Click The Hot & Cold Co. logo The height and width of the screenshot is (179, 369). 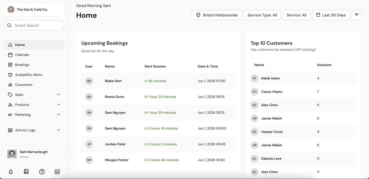11,9
